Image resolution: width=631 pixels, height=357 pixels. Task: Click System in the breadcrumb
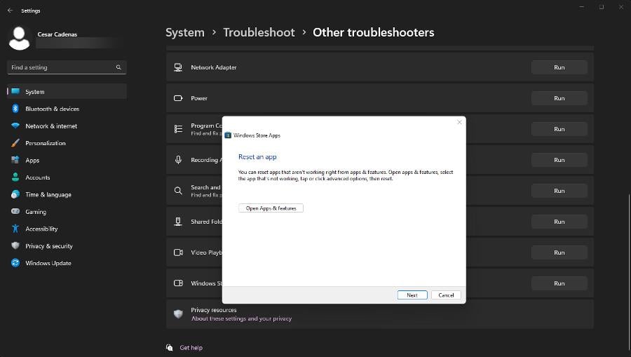coord(184,32)
